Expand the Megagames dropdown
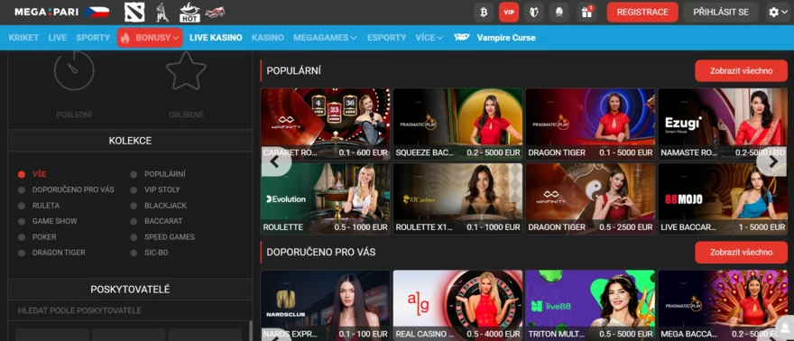This screenshot has width=794, height=341. pyautogui.click(x=325, y=38)
